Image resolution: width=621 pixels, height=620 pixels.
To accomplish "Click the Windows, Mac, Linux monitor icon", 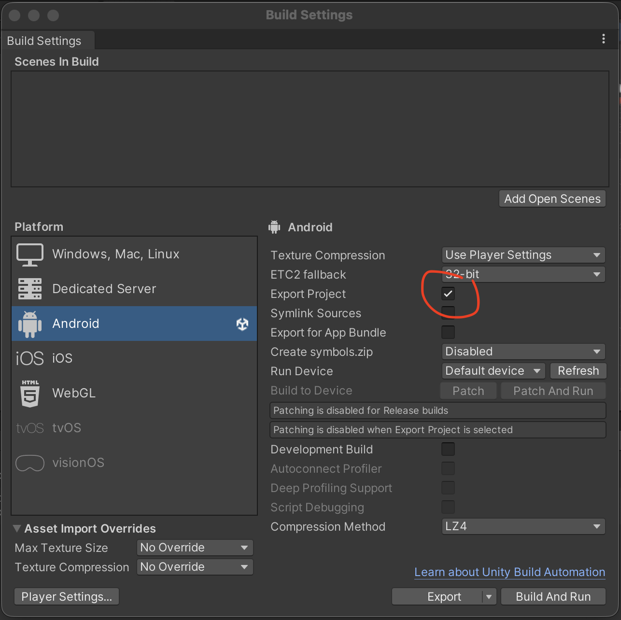I will [30, 254].
